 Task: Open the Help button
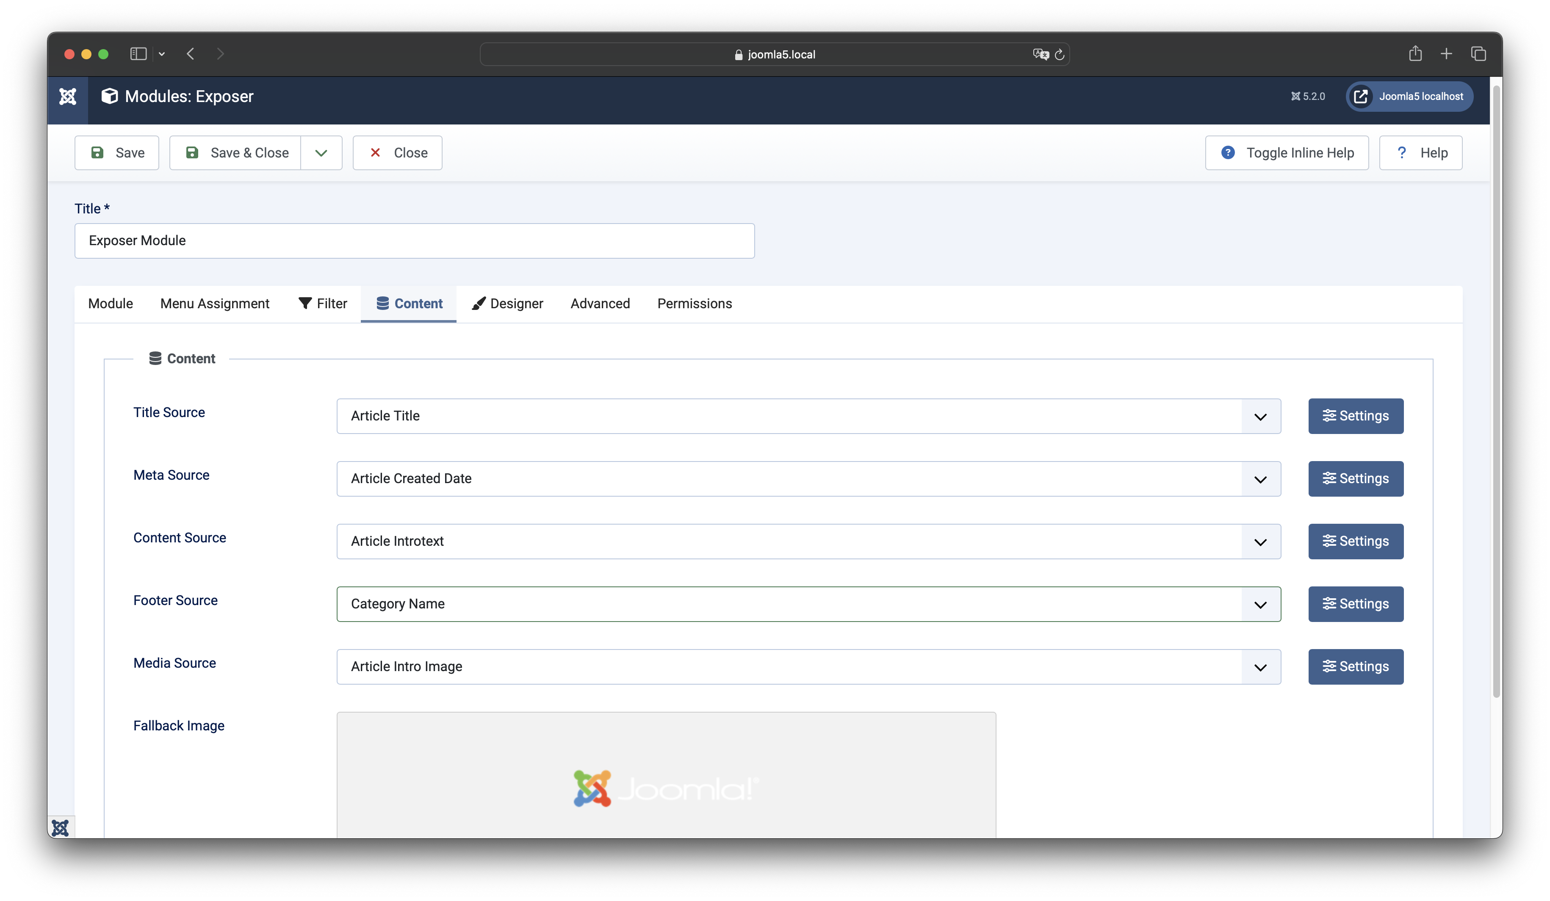point(1421,152)
